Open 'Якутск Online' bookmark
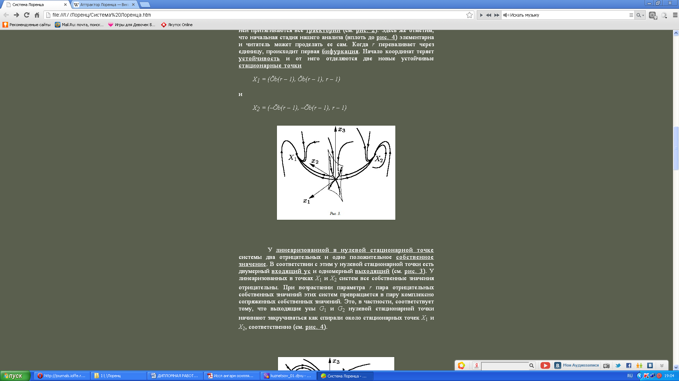Viewport: 679px width, 381px height. pyautogui.click(x=177, y=25)
